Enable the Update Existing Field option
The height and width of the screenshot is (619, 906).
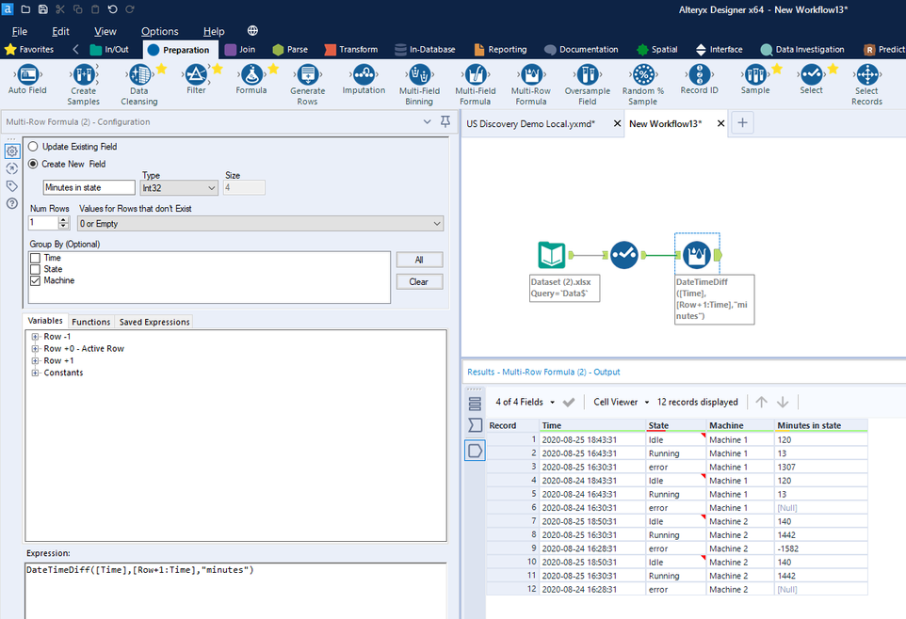pos(34,147)
